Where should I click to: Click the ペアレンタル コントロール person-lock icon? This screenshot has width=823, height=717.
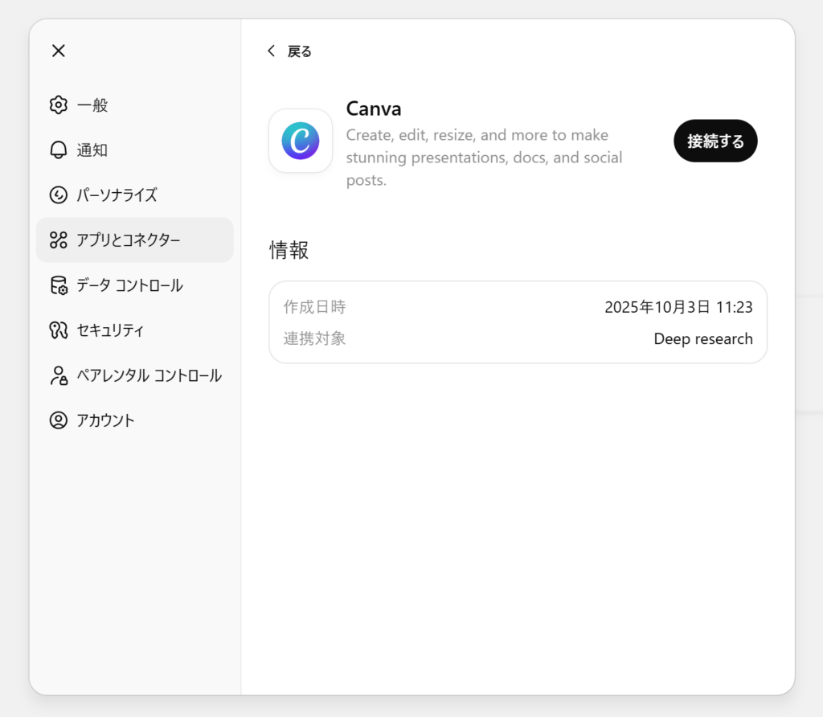click(58, 375)
